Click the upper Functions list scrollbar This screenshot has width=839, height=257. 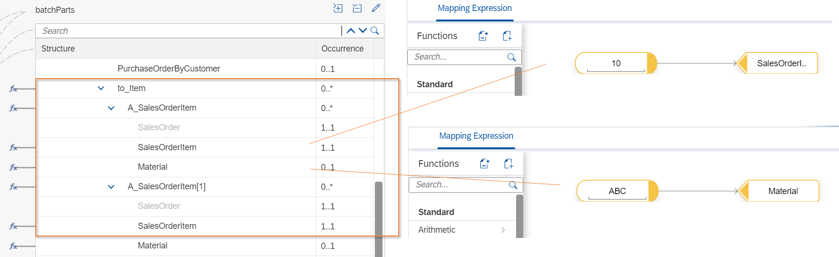pyautogui.click(x=518, y=81)
